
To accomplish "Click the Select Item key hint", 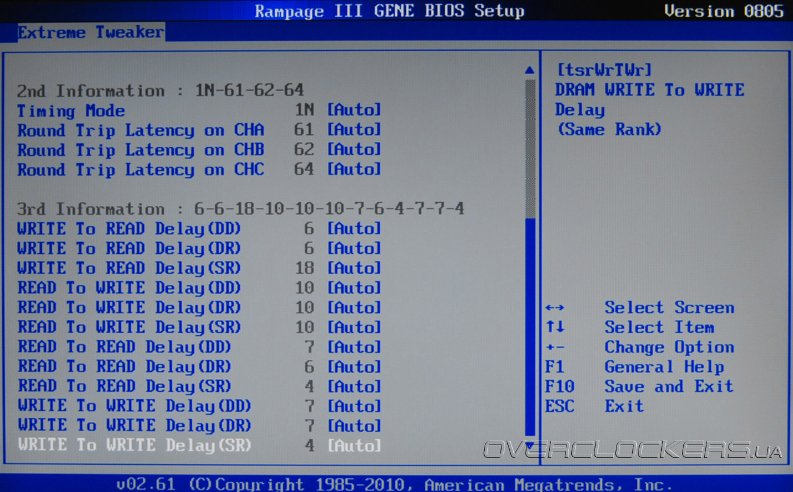I will tap(630, 327).
